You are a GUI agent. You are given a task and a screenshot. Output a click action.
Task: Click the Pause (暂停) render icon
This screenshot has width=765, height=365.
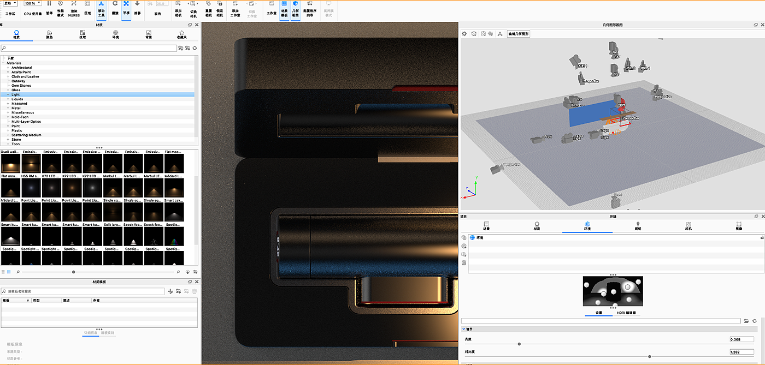click(49, 4)
